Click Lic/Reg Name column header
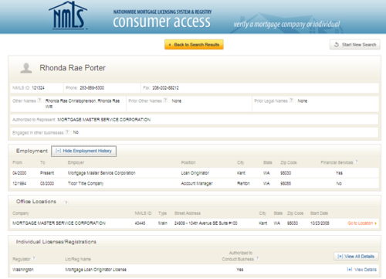The width and height of the screenshot is (386, 279). [x=78, y=259]
